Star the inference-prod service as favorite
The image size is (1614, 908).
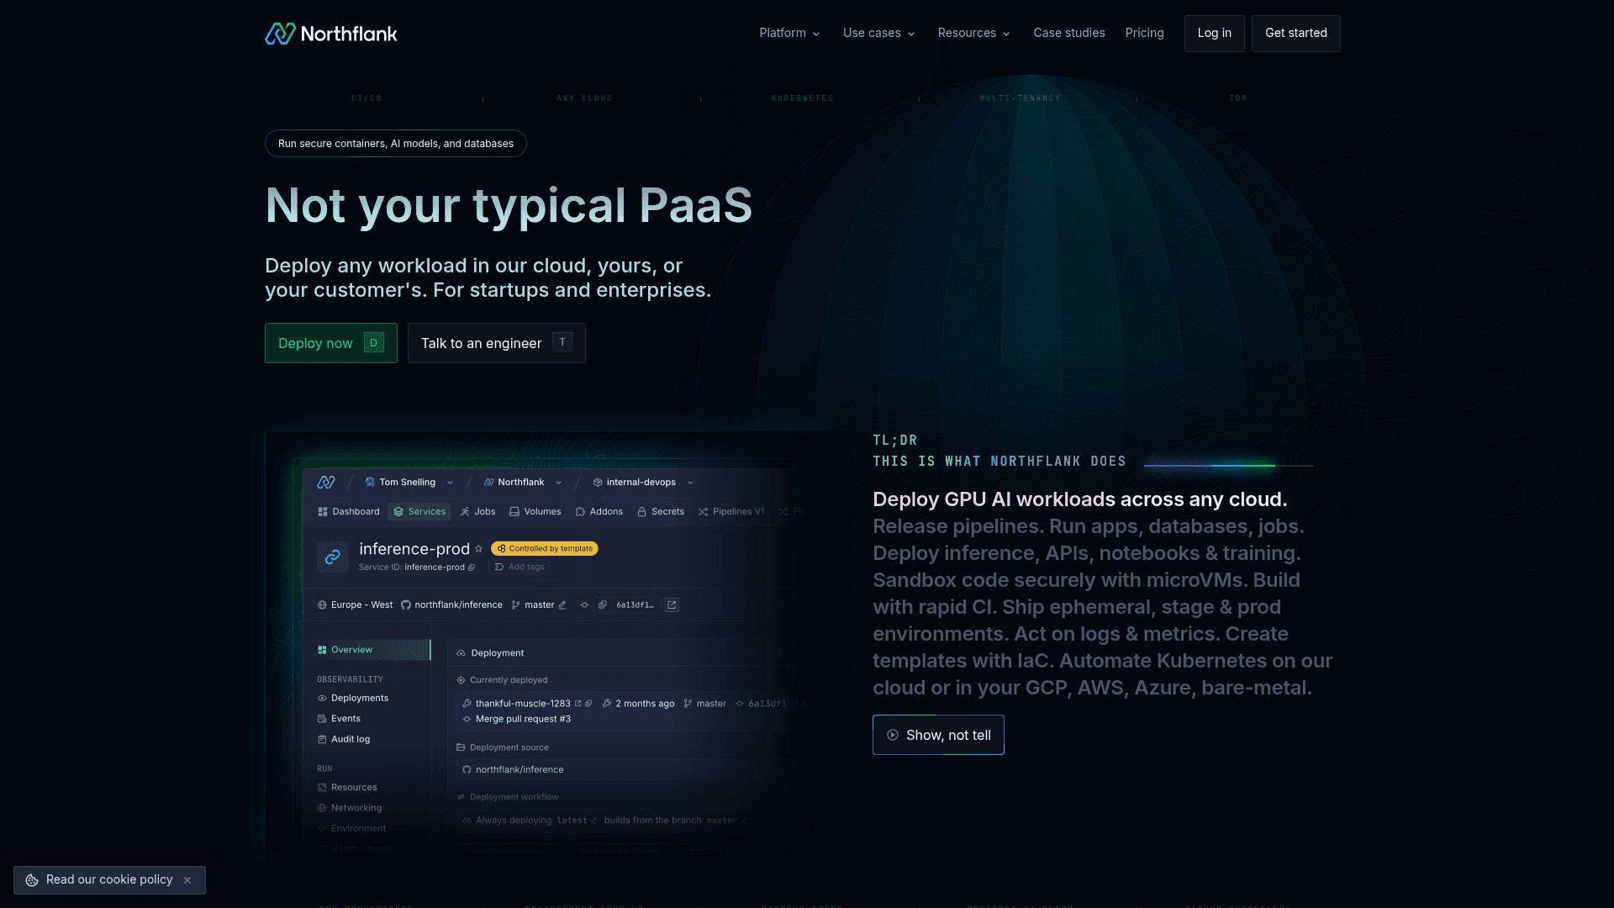tap(478, 549)
